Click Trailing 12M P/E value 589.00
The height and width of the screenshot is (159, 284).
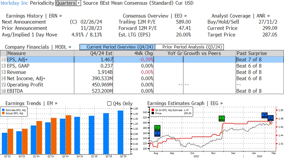(184, 22)
